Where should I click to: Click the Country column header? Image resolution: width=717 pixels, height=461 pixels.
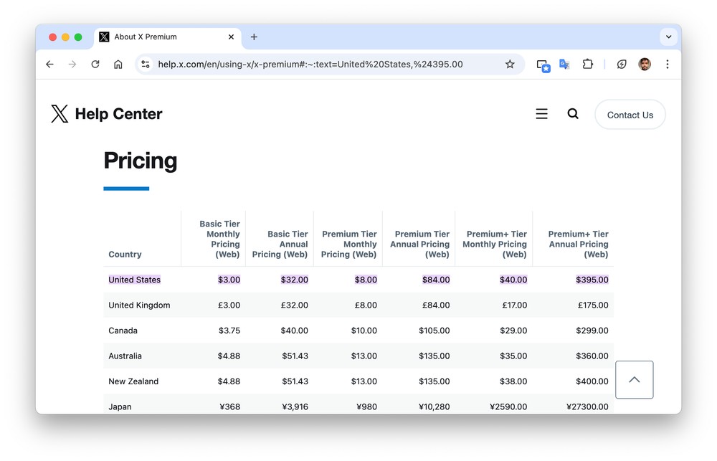click(x=125, y=255)
